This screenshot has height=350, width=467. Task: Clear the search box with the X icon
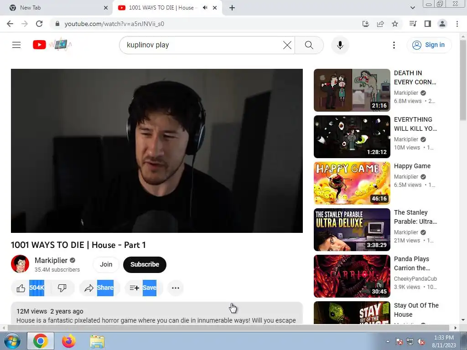287,45
